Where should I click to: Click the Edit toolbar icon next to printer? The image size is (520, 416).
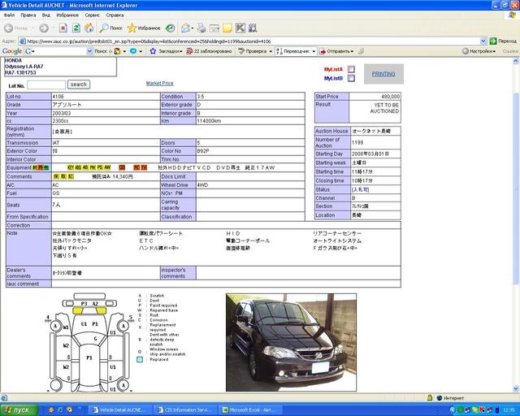click(x=214, y=28)
